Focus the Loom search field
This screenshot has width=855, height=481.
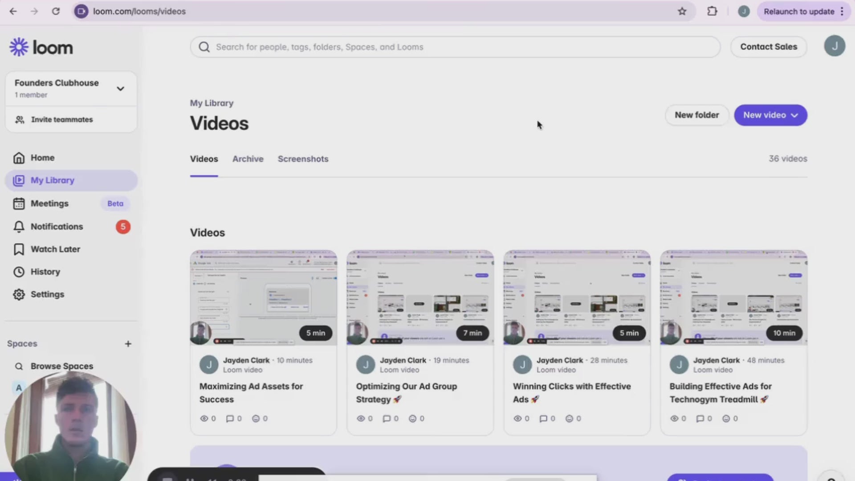tap(454, 47)
